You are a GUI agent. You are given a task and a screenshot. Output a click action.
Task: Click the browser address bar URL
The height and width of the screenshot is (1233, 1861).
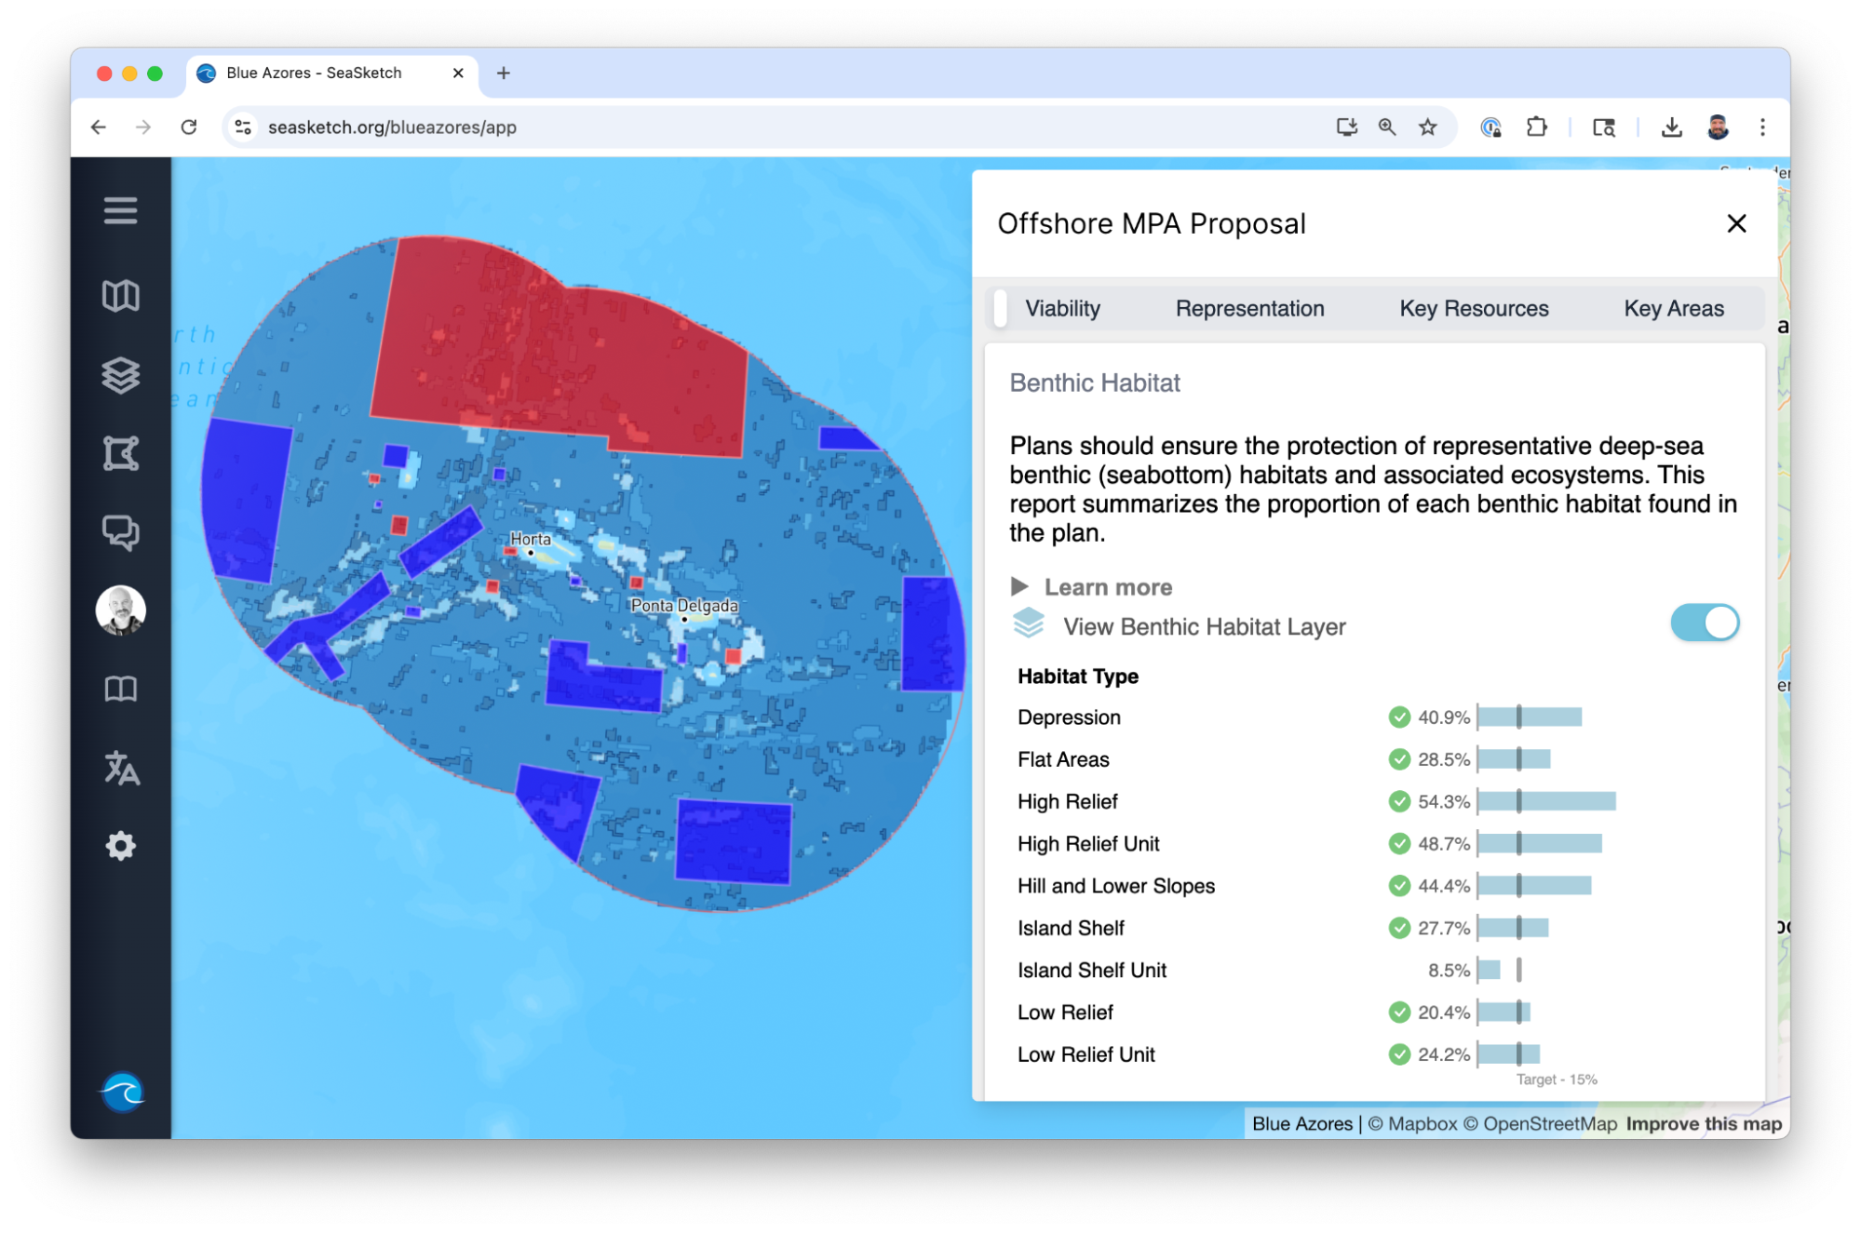pyautogui.click(x=392, y=127)
